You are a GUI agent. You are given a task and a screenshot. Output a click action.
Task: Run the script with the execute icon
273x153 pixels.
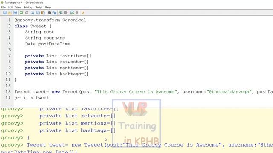point(72,13)
